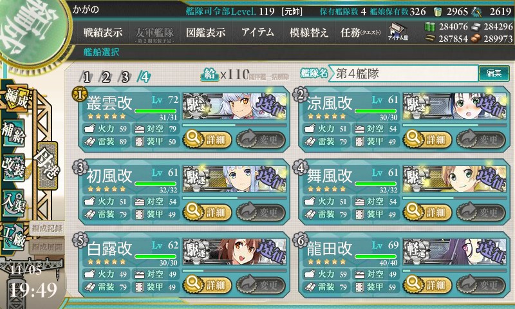515x309 pixels.
Task: Click 白露改 ship portrait banner
Action: 234,251
